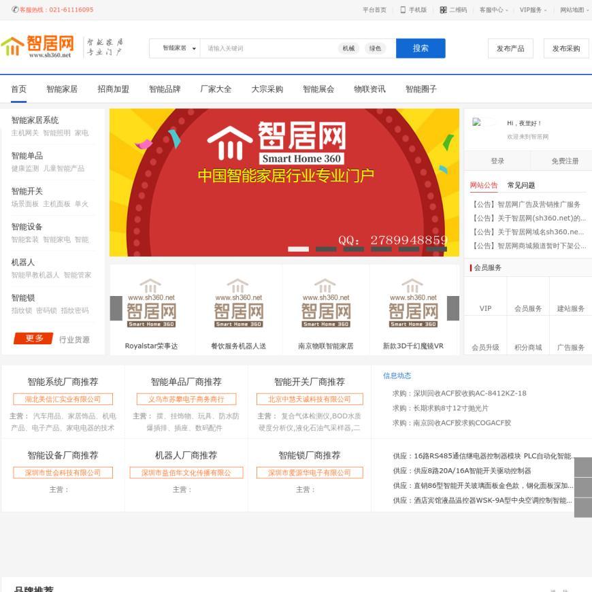Open the 机器人 sidebar category
The height and width of the screenshot is (592, 592).
pos(23,262)
